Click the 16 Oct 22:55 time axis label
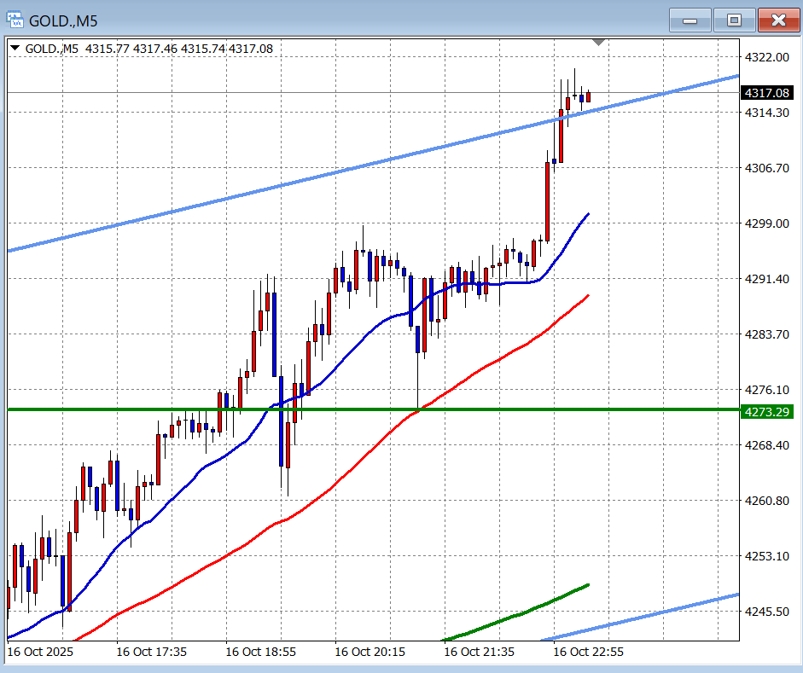This screenshot has width=803, height=673. [588, 652]
